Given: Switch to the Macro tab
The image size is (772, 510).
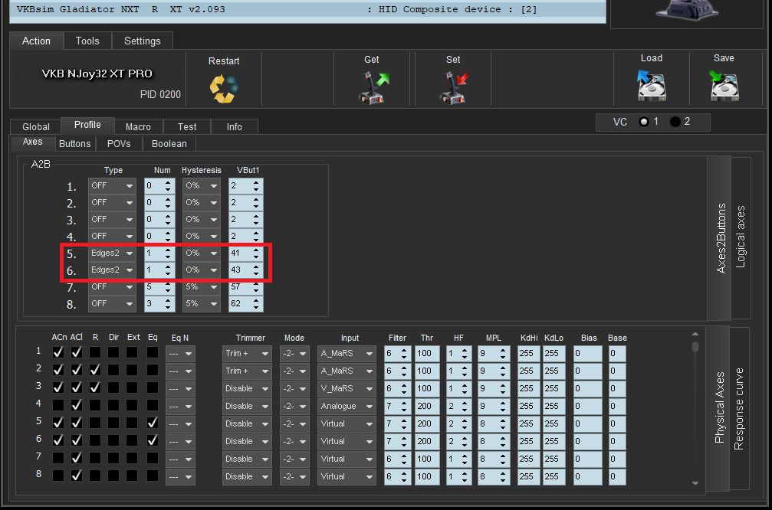Looking at the screenshot, I should tap(138, 127).
